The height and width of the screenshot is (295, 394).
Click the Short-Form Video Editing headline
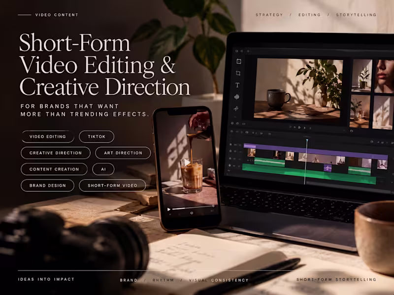tap(104, 64)
